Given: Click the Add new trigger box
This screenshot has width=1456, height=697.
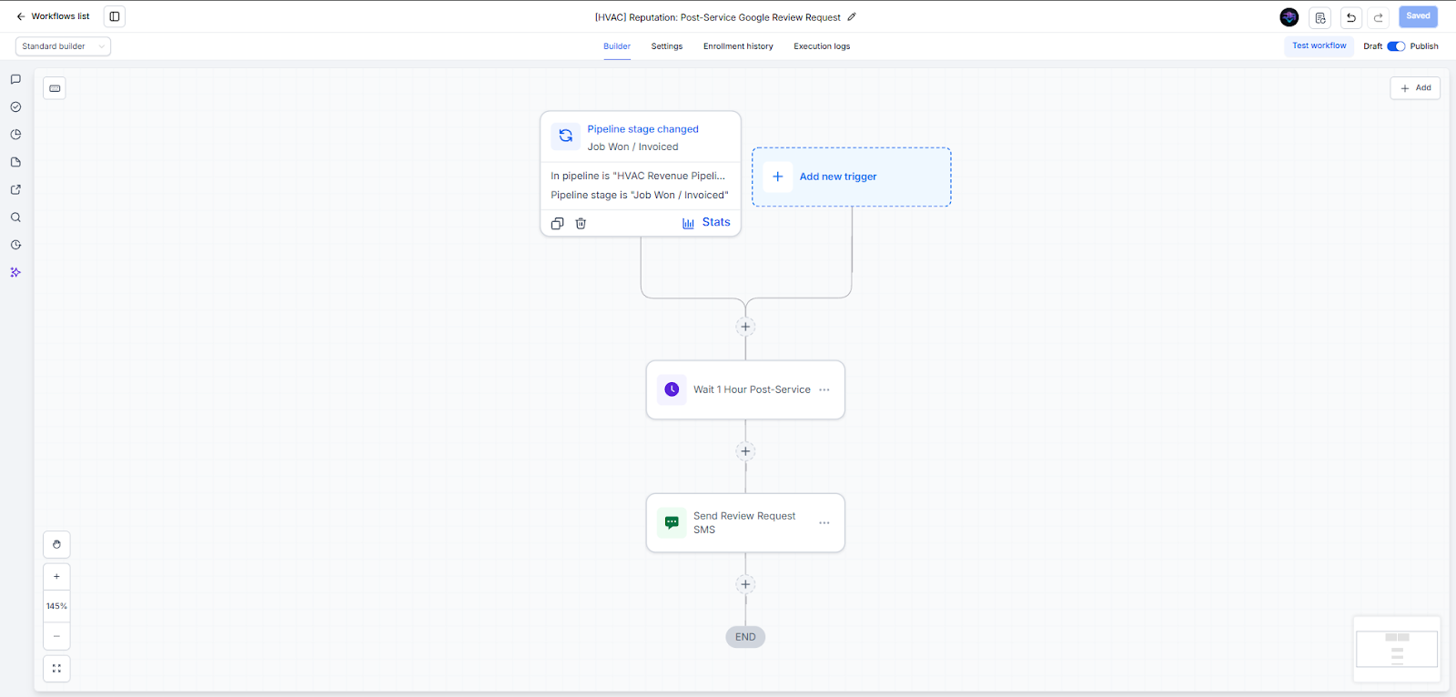Looking at the screenshot, I should (x=852, y=177).
